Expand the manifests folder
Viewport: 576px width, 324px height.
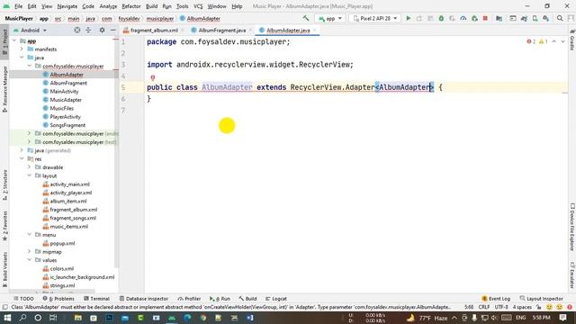point(22,49)
